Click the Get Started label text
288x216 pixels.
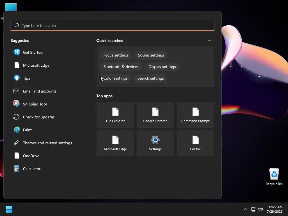point(33,52)
